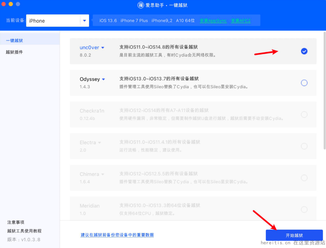The height and width of the screenshot is (248, 326).
Task: Click the Checkra1n version 0.12.4b text
Action: (x=87, y=119)
